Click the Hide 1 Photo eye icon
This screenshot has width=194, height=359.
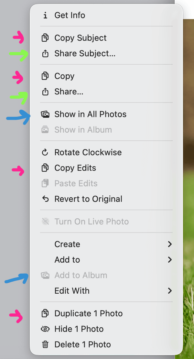[45, 329]
